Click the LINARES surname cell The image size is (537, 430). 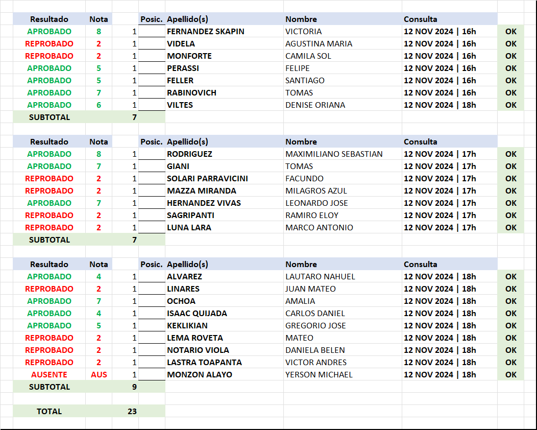tap(224, 289)
